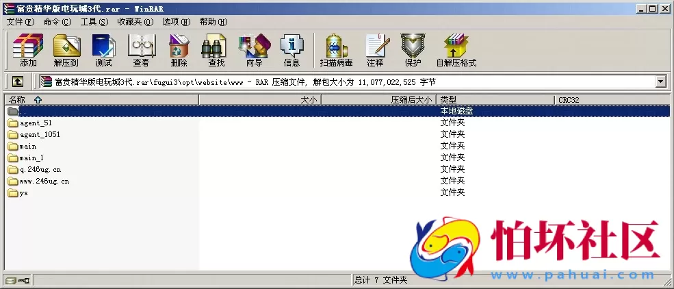Viewport: 674px width, 289px height.
Task: Go up one folder level button
Action: pos(17,81)
